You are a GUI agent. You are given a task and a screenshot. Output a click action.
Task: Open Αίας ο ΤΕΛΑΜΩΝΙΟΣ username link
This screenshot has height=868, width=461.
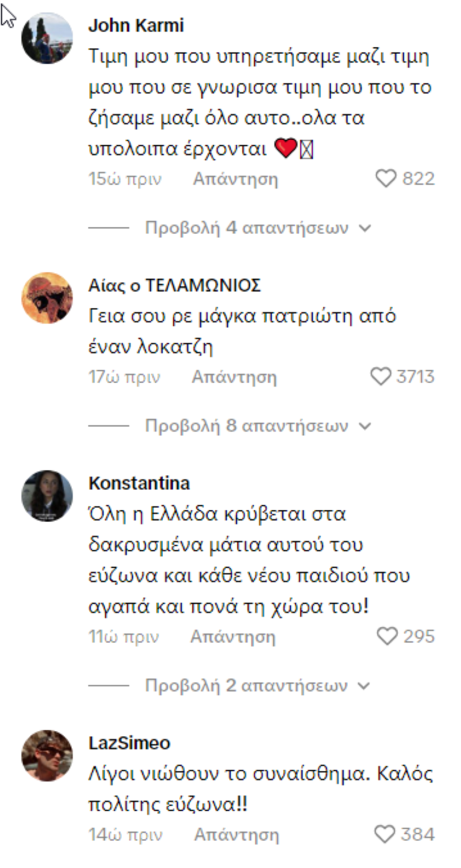[175, 285]
